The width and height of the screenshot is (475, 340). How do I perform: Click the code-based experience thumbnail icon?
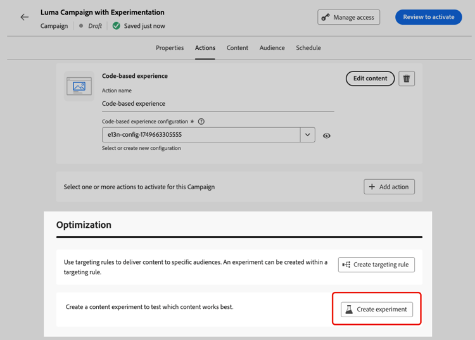pos(79,87)
